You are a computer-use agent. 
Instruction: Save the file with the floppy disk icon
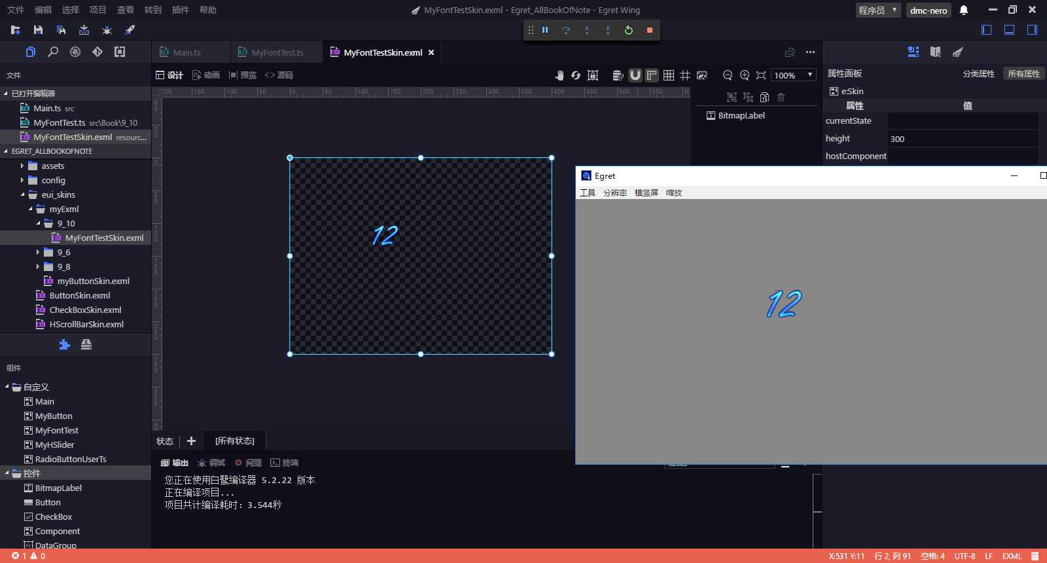pos(38,30)
